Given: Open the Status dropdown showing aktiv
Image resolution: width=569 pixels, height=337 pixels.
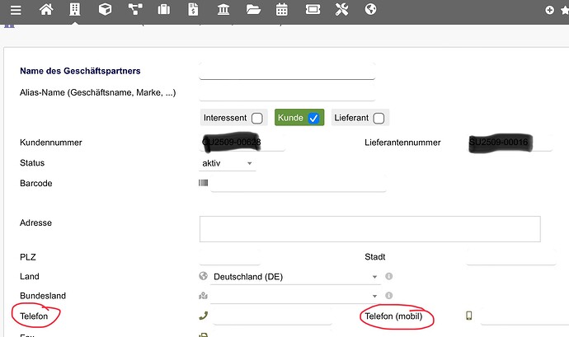Looking at the screenshot, I should (228, 163).
